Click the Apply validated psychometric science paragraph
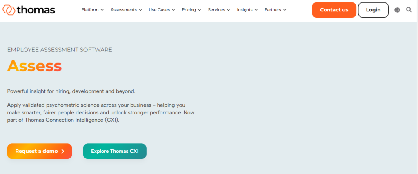This screenshot has height=174, width=418. [101, 112]
